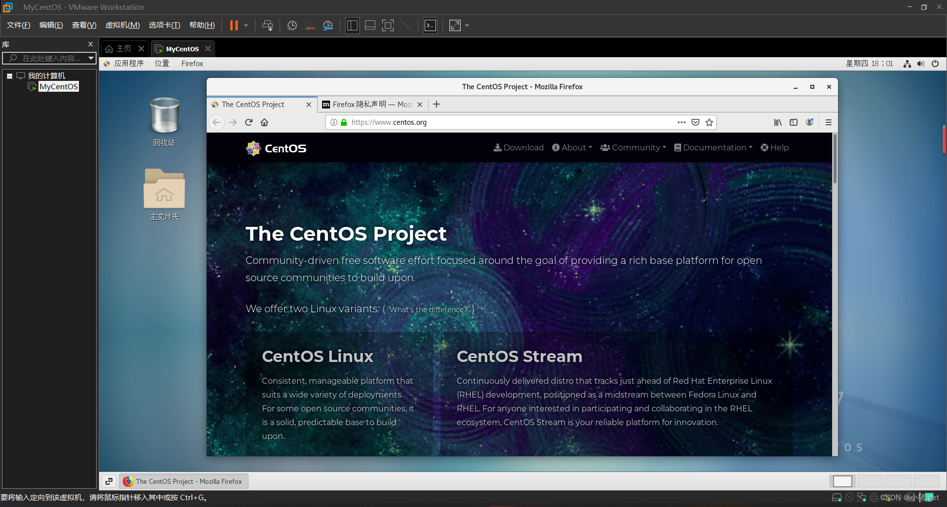Click the Firefox app menu in top panel

(x=192, y=64)
